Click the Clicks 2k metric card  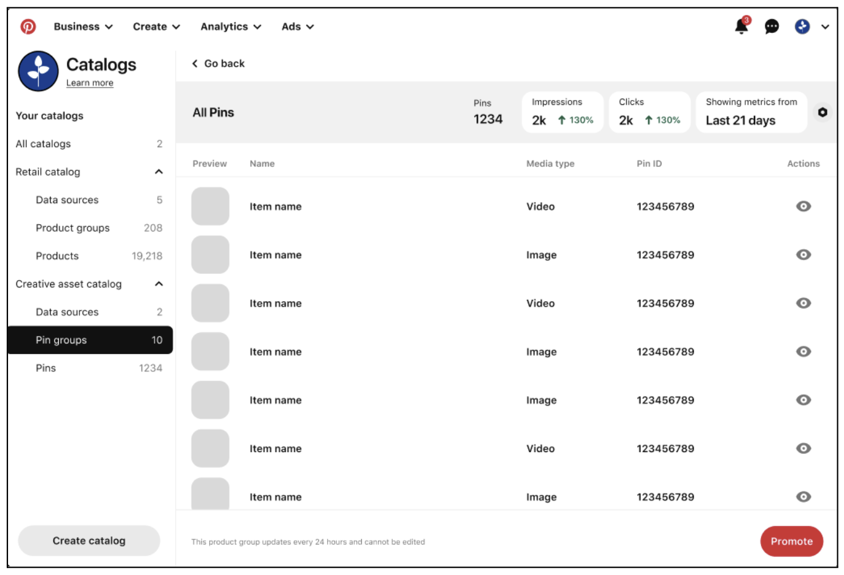tap(650, 112)
